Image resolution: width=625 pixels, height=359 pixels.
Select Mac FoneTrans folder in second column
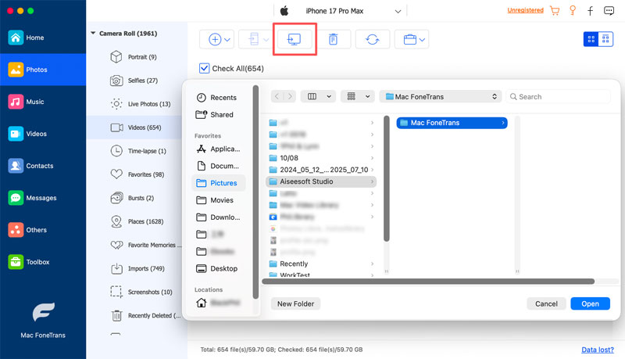pyautogui.click(x=452, y=123)
